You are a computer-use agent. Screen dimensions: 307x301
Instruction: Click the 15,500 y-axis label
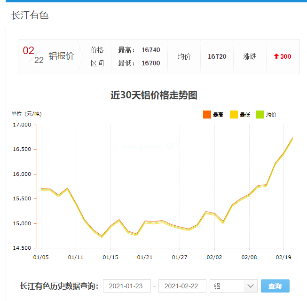[22, 198]
